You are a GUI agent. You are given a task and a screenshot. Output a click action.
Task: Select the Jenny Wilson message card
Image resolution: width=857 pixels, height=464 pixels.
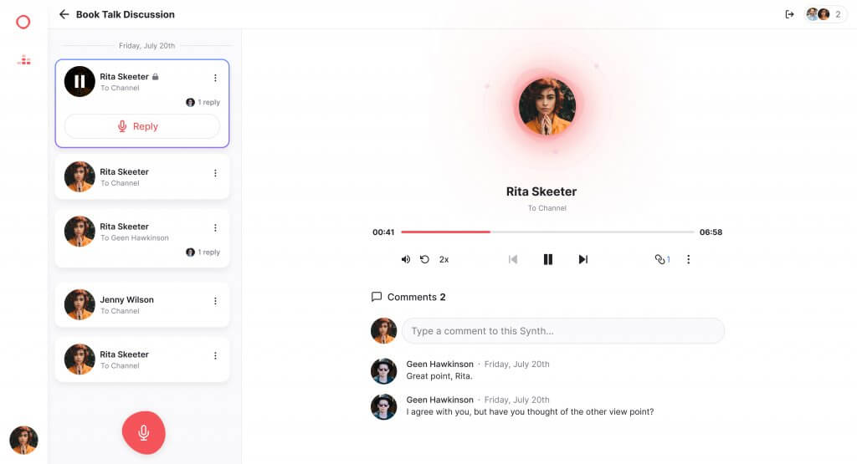click(x=142, y=304)
